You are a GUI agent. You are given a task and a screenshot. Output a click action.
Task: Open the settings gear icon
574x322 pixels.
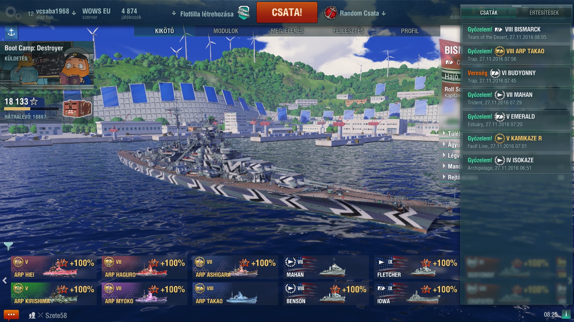(13, 13)
